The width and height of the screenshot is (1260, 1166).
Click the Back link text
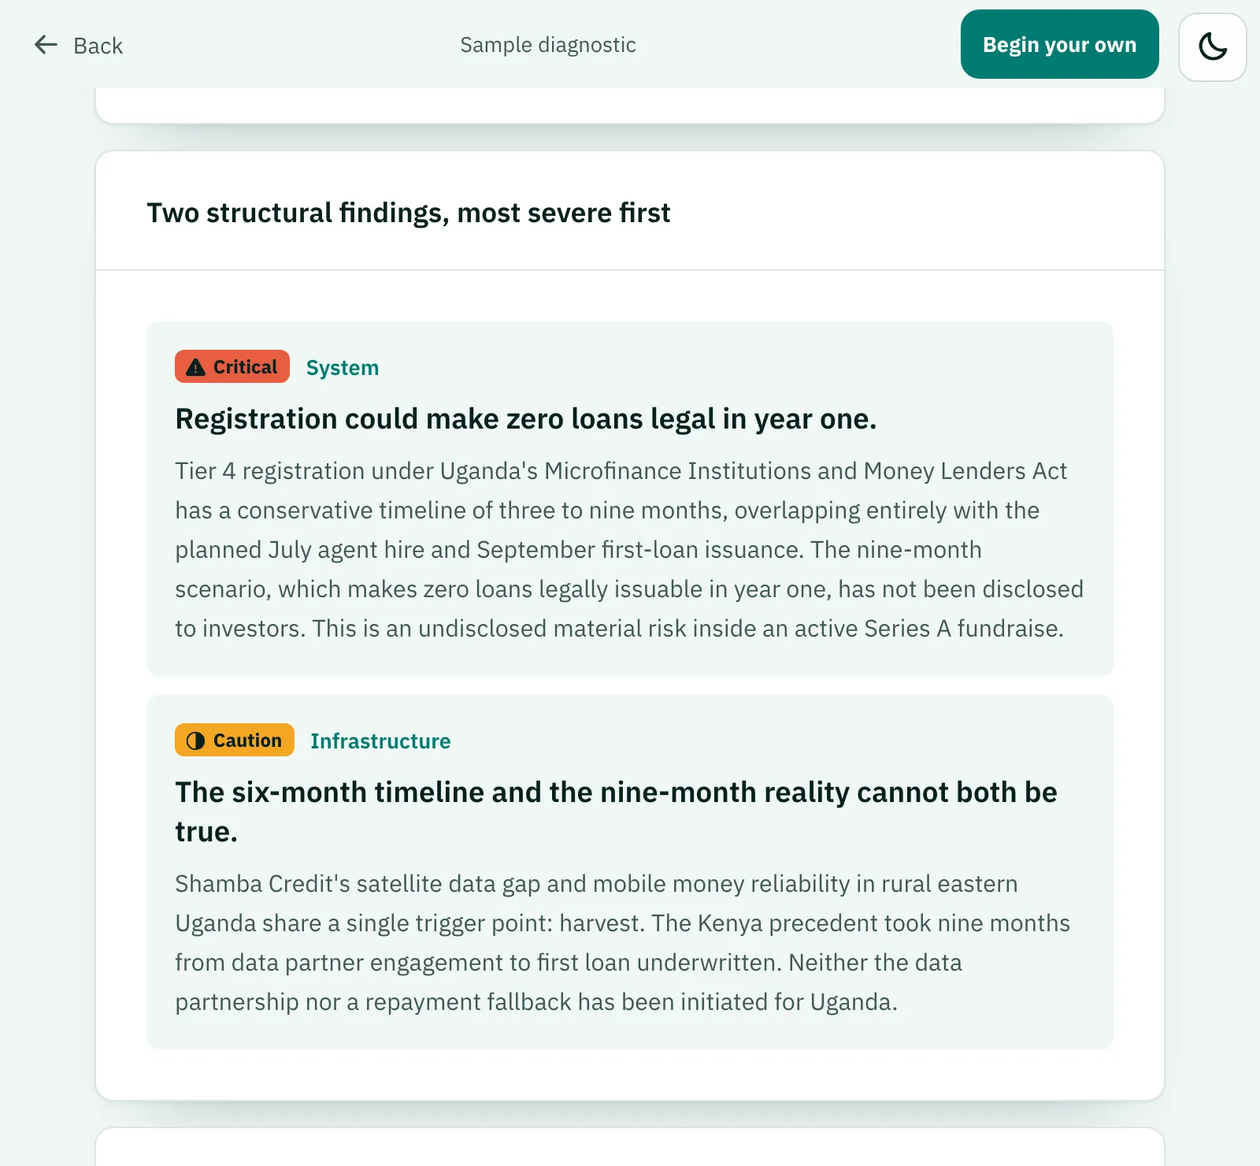click(98, 46)
